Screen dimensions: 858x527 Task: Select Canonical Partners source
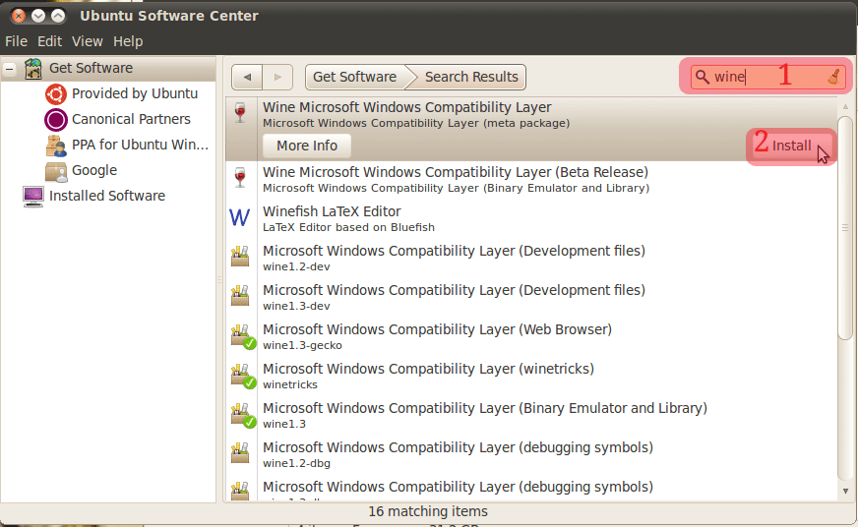(x=131, y=119)
